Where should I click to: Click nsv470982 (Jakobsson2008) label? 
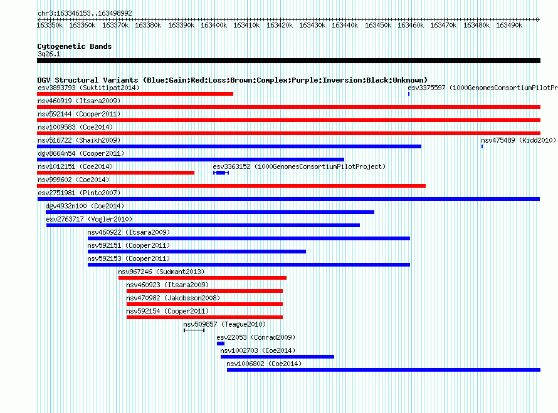pyautogui.click(x=173, y=298)
